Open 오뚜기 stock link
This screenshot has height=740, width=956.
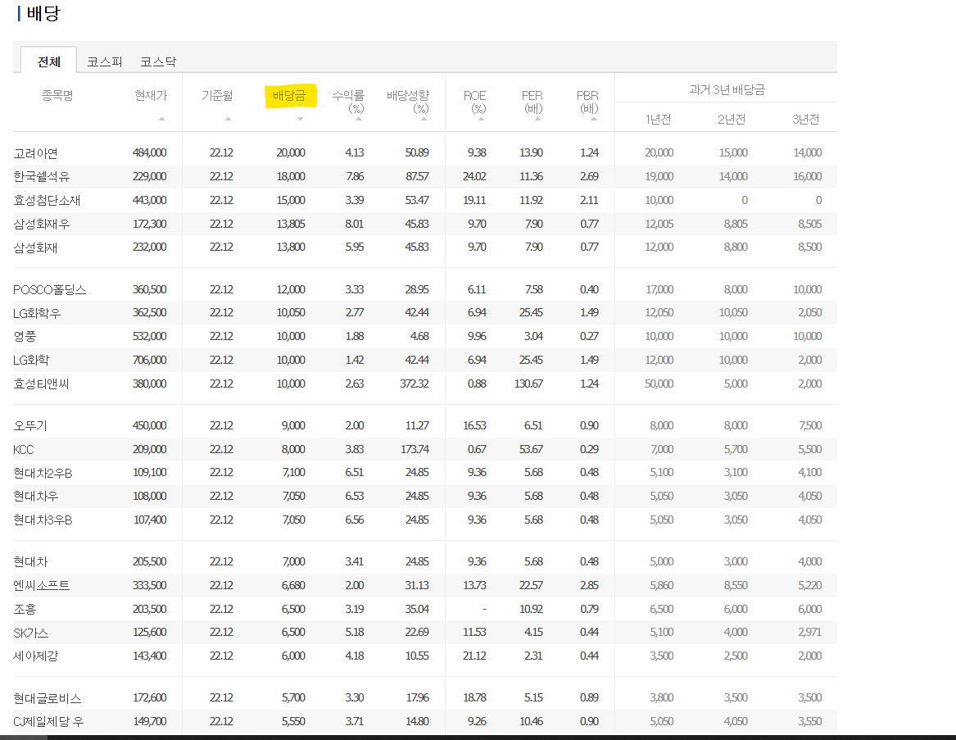tap(30, 426)
